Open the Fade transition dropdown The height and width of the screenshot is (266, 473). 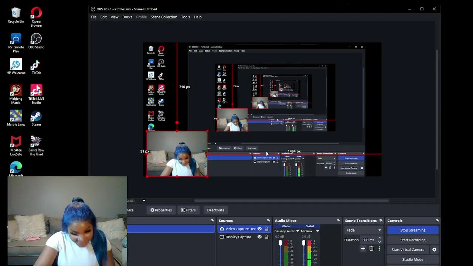364,230
